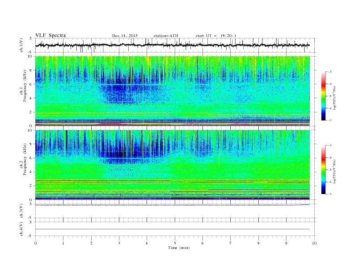The height and width of the screenshot is (273, 354).
Task: Click the "VLF Spectra" plot title
Action: (x=51, y=35)
